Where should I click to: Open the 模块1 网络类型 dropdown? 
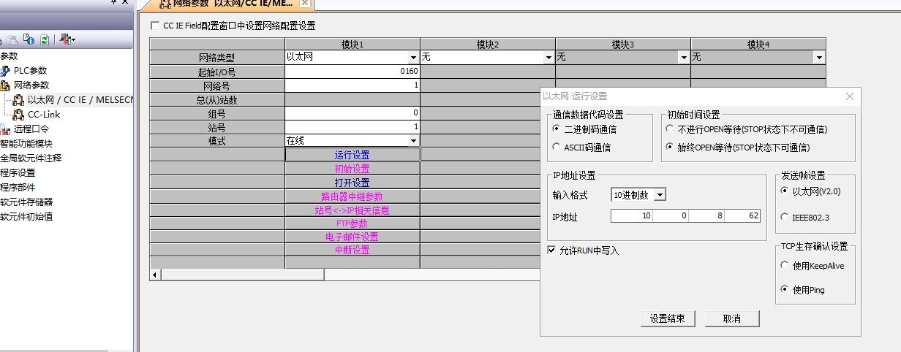pyautogui.click(x=413, y=58)
